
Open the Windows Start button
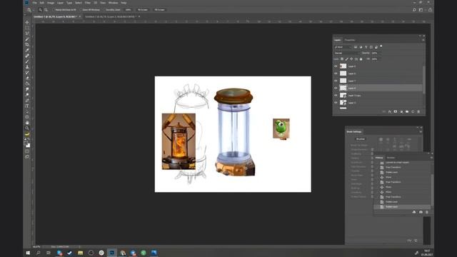click(x=28, y=253)
